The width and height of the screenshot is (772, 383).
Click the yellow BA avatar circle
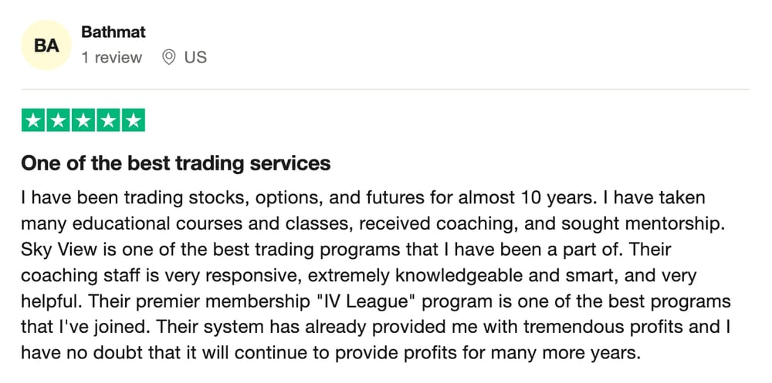pos(46,45)
